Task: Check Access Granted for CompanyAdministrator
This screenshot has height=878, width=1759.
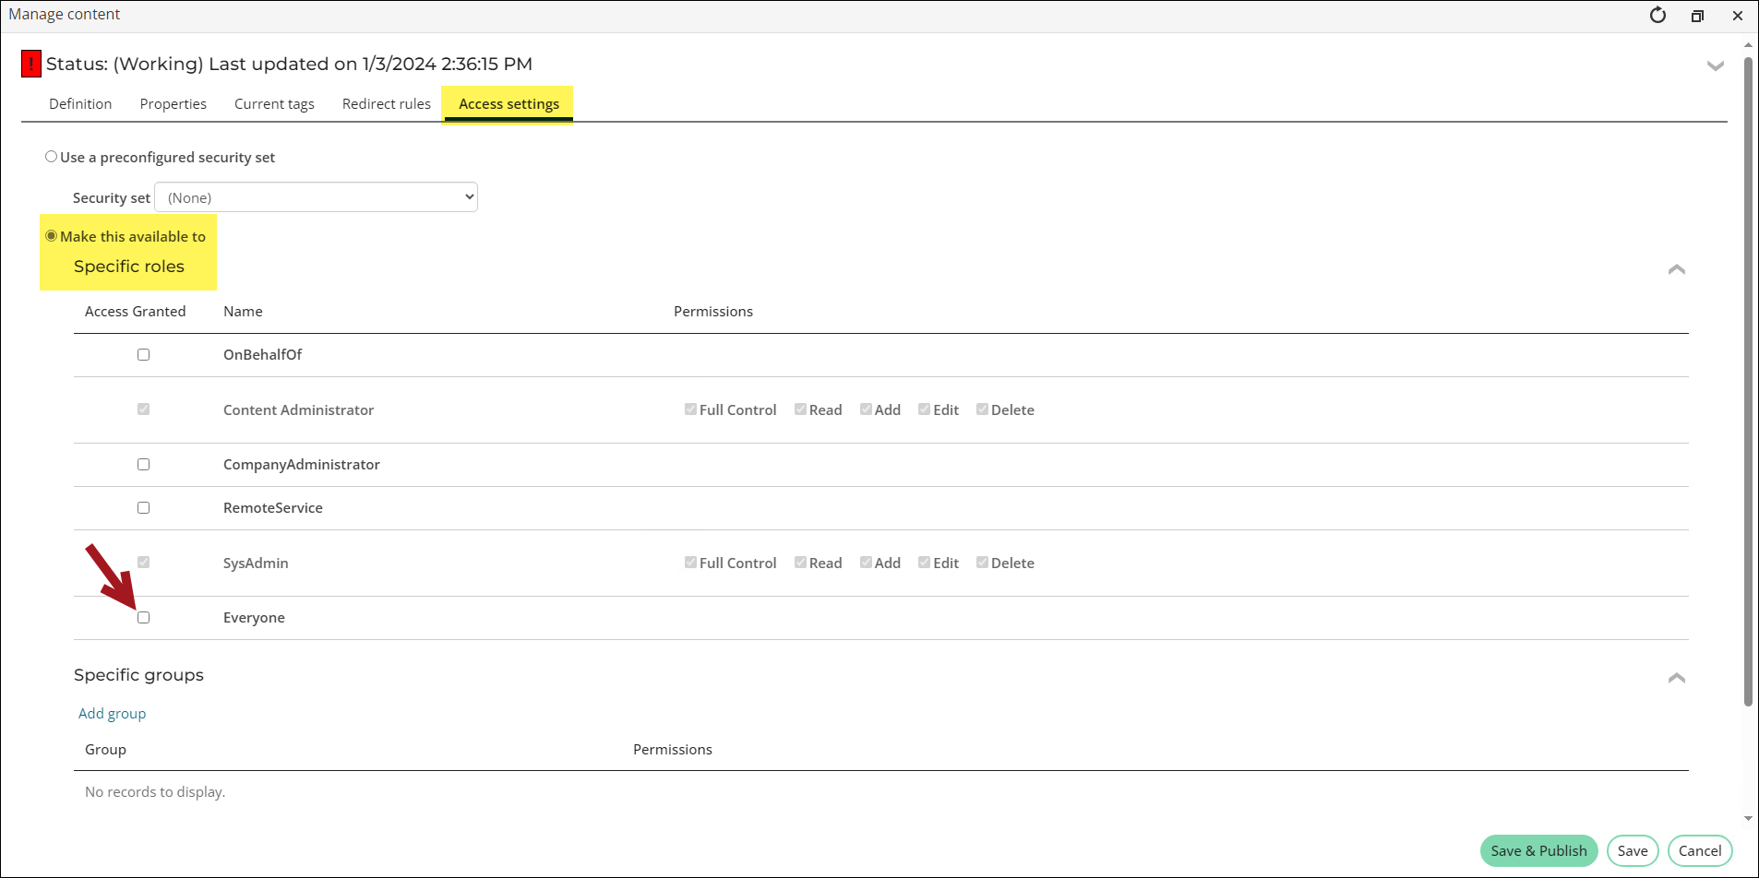Action: 143,465
